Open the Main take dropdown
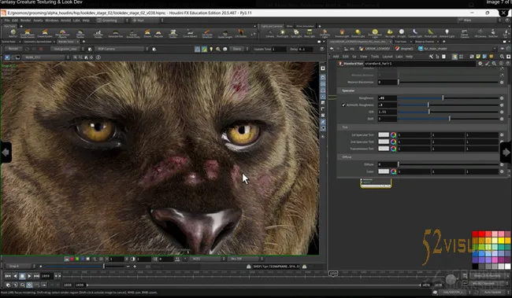Screen dimensions: 512x298 pyautogui.click(x=480, y=20)
